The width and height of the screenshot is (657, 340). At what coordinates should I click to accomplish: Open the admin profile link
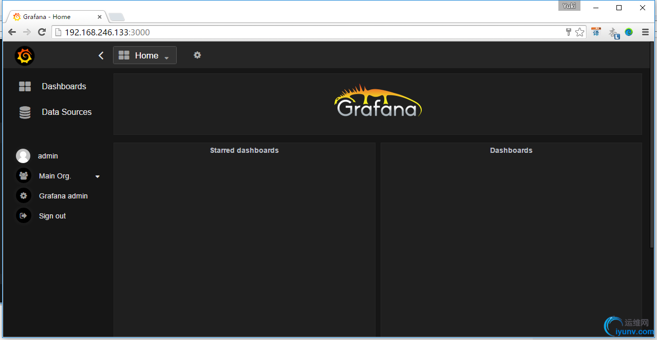point(48,156)
